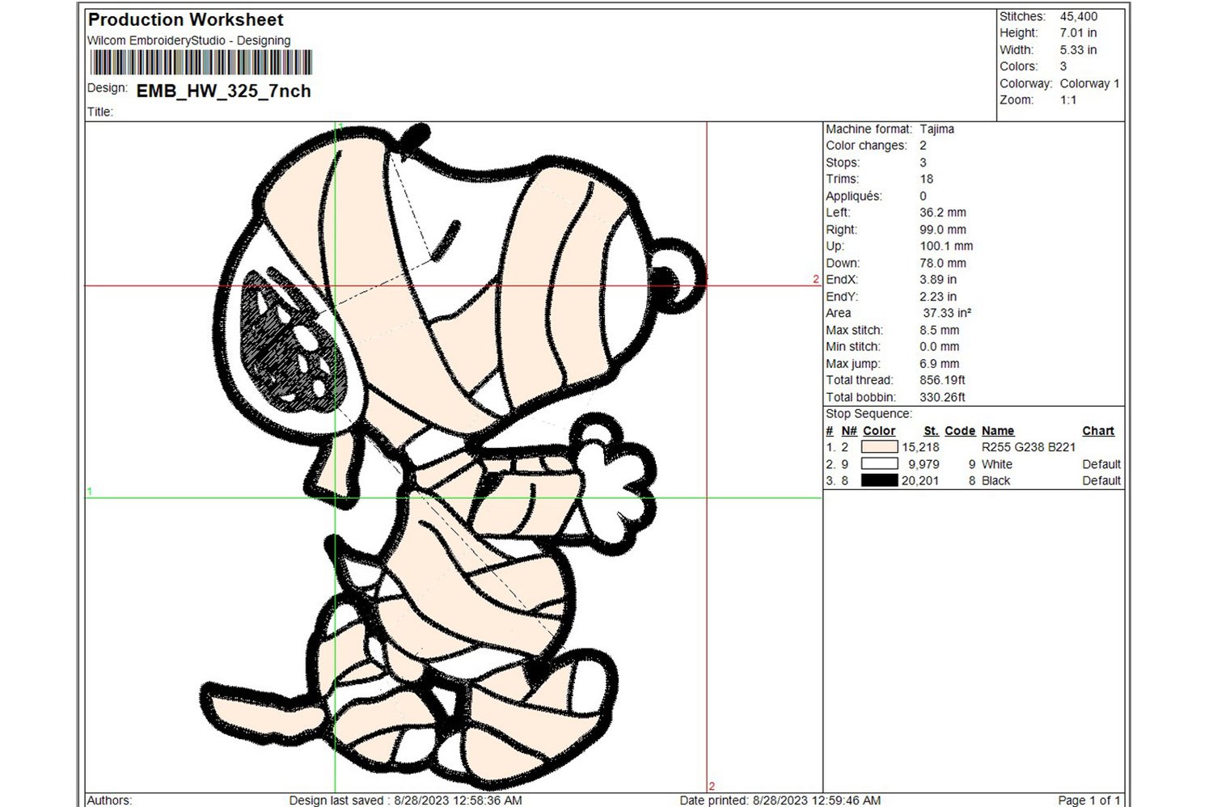Click the width value "5.33 in"

pyautogui.click(x=1078, y=50)
